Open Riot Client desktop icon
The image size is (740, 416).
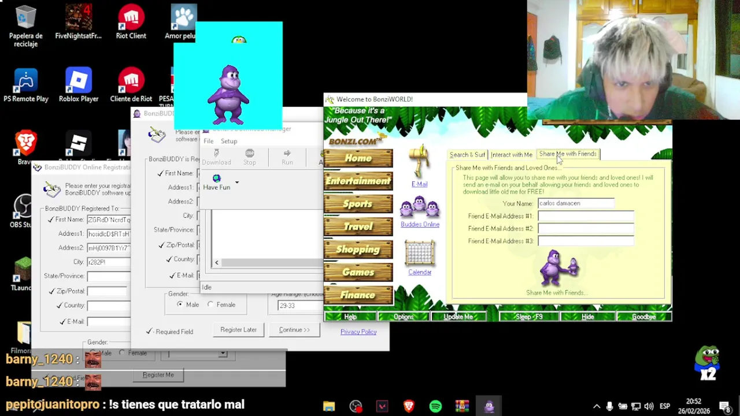pos(131,22)
